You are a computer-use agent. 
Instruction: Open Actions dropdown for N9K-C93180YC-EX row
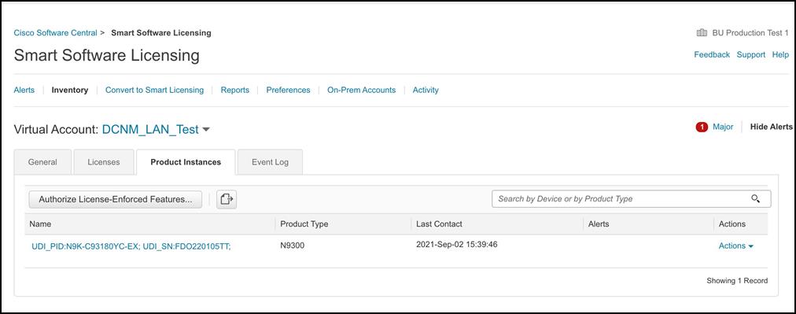735,246
